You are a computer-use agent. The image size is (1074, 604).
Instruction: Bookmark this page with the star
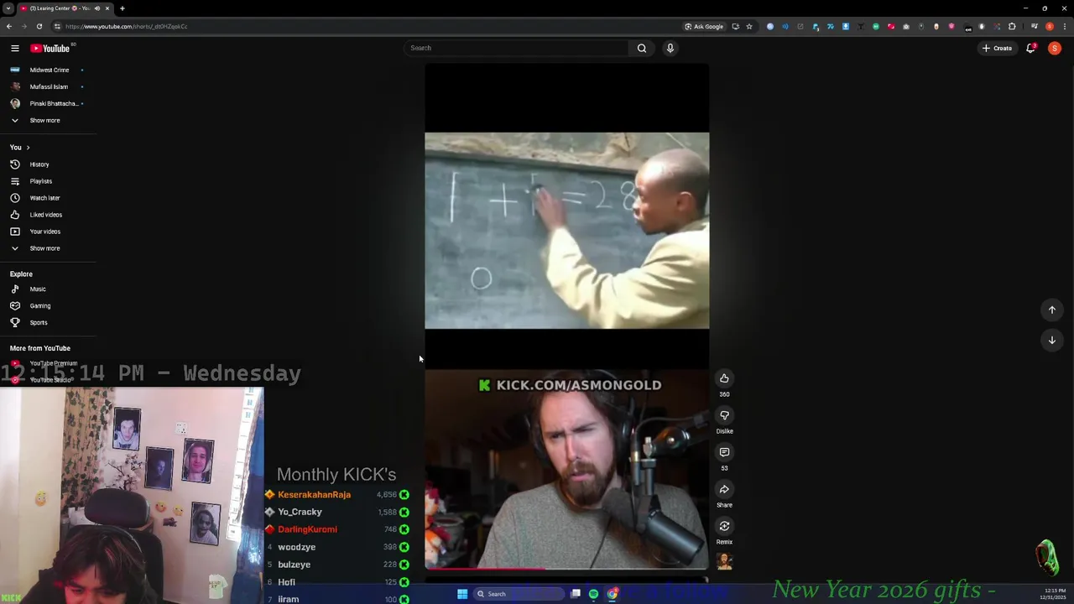pyautogui.click(x=749, y=26)
